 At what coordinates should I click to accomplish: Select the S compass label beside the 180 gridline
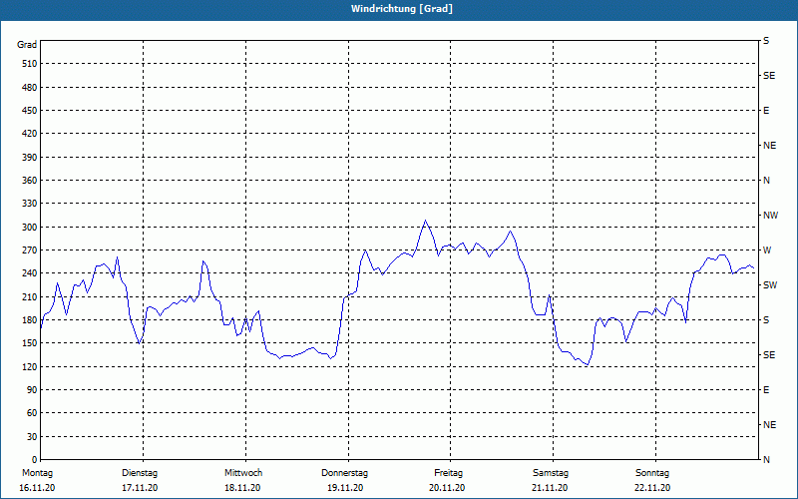tap(766, 320)
